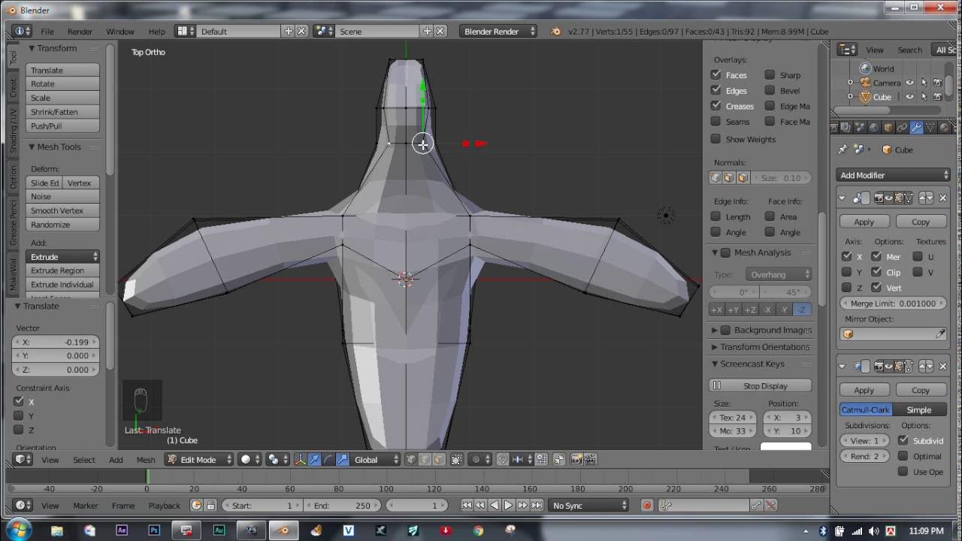Apply the Mirror modifier

pos(864,222)
